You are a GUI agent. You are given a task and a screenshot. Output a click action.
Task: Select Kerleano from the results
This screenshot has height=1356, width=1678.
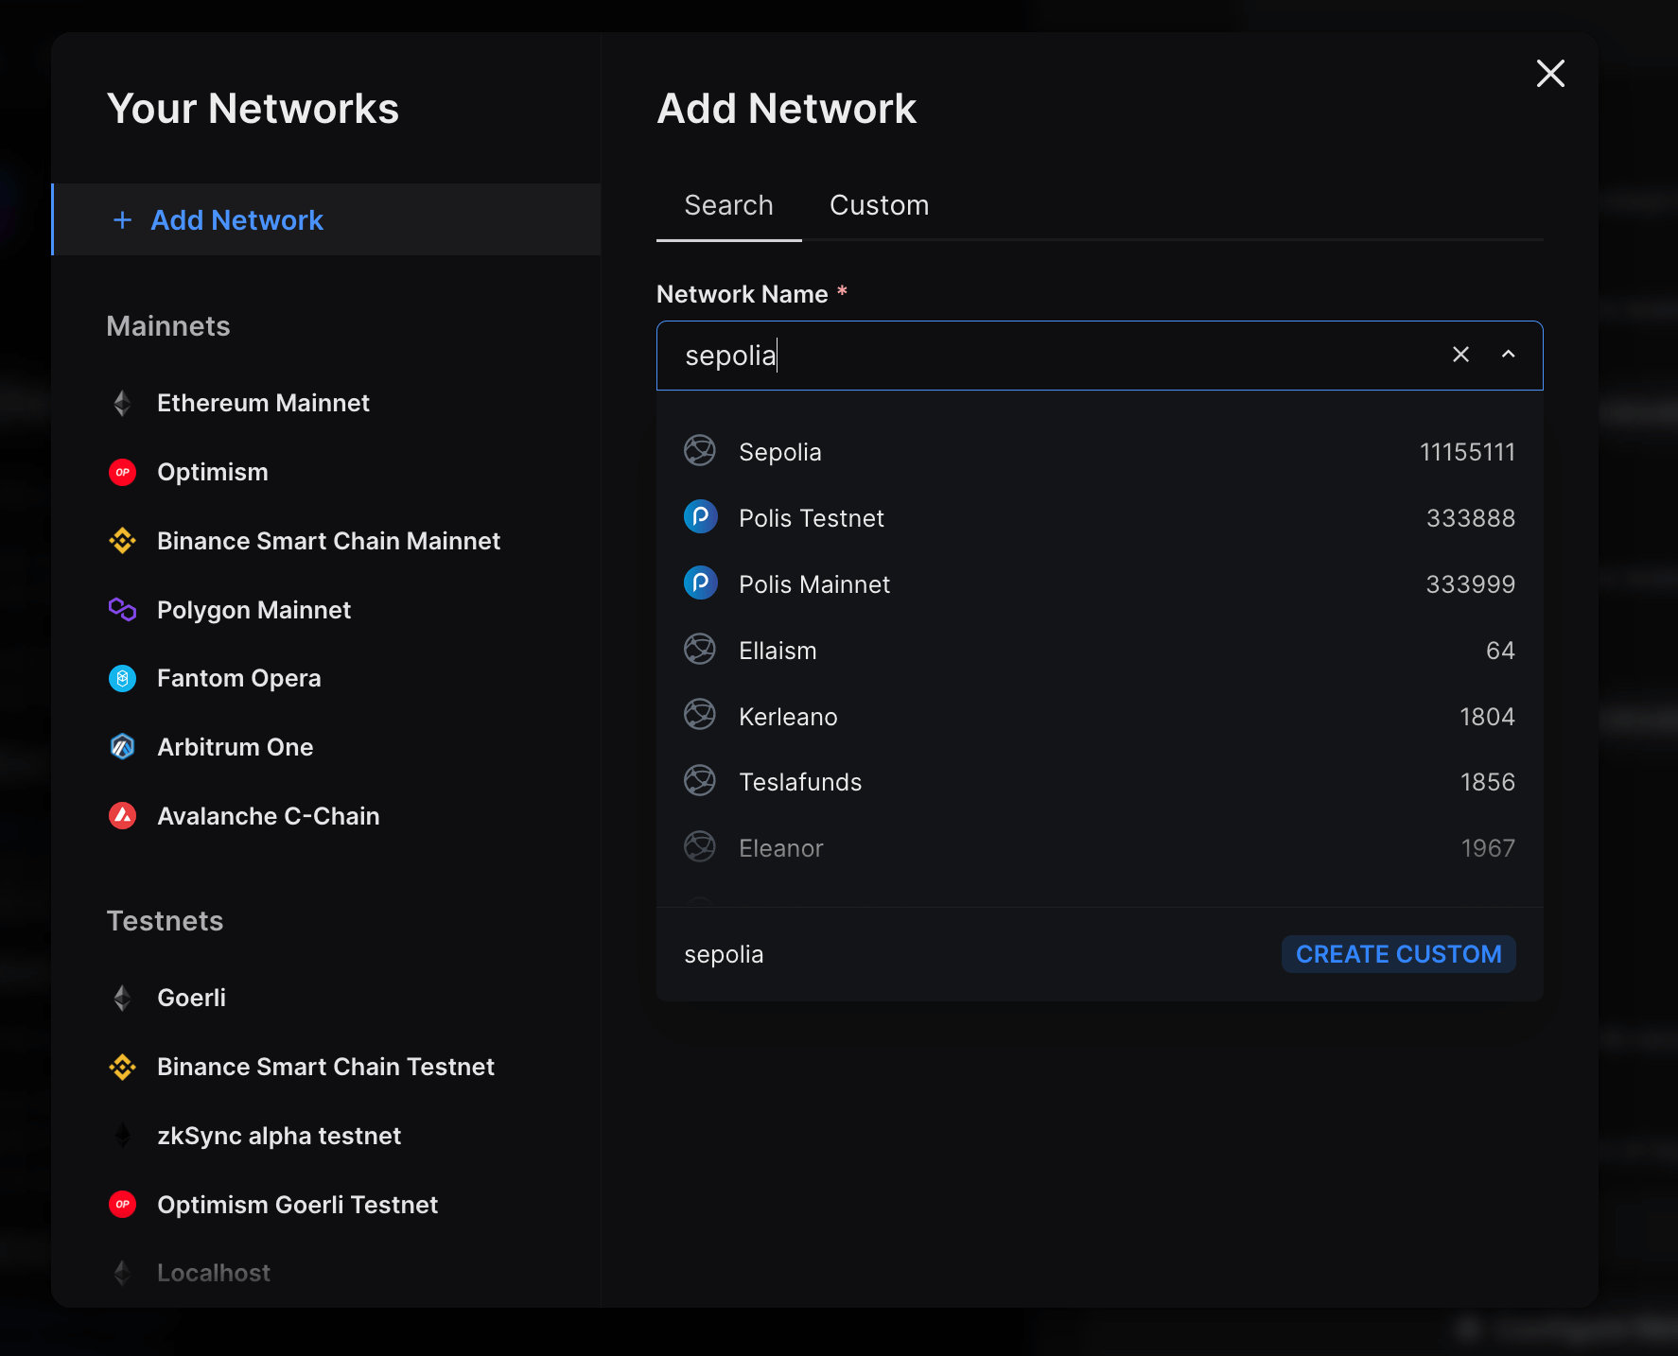[x=1099, y=717]
